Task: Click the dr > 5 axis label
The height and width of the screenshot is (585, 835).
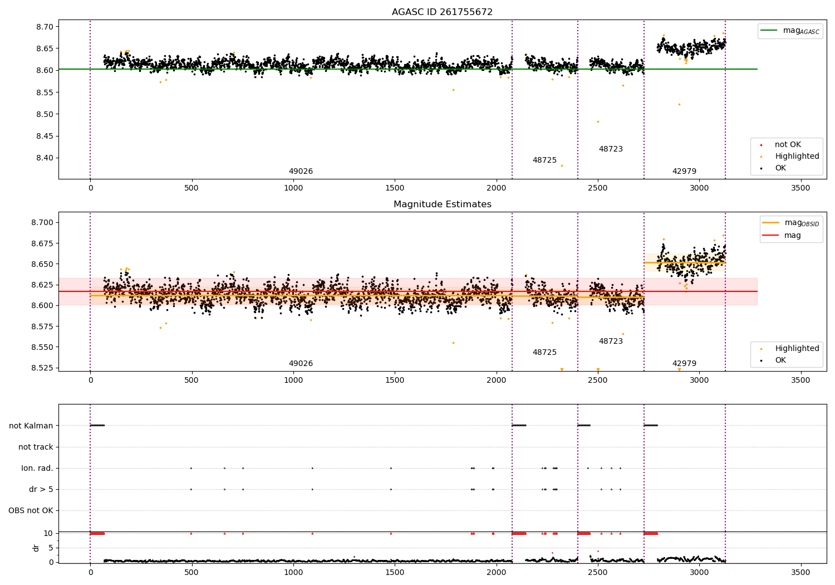Action: tap(41, 490)
